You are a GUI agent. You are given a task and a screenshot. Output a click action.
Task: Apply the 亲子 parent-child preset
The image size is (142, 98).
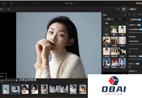tap(106, 41)
